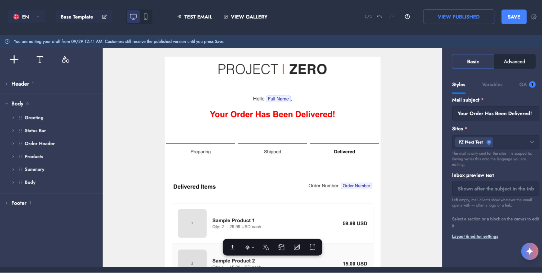This screenshot has height=273, width=542.
Task: Click the Mail subject input field
Action: [x=495, y=113]
